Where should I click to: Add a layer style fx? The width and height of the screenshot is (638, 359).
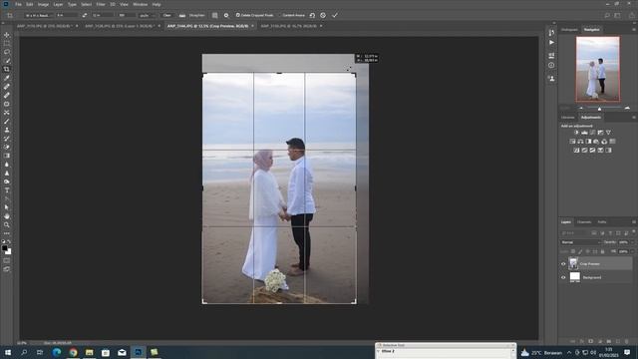click(x=582, y=341)
